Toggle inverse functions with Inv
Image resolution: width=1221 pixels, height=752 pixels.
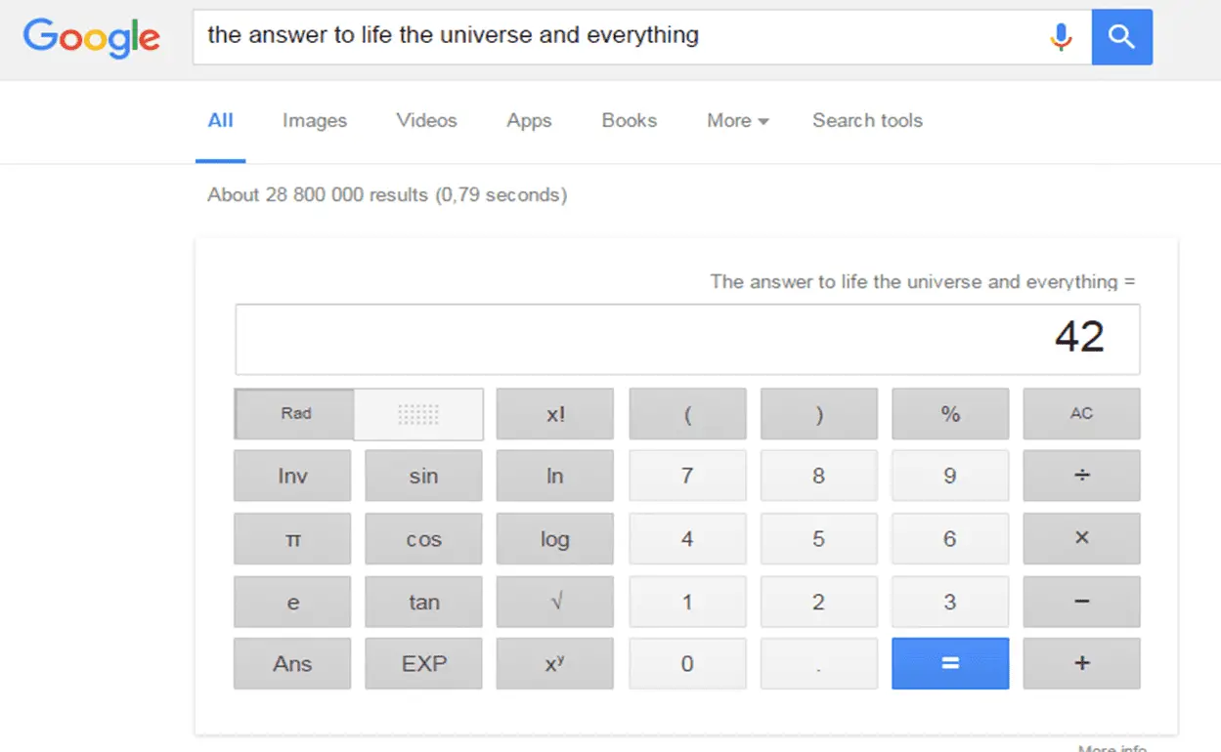click(x=292, y=476)
